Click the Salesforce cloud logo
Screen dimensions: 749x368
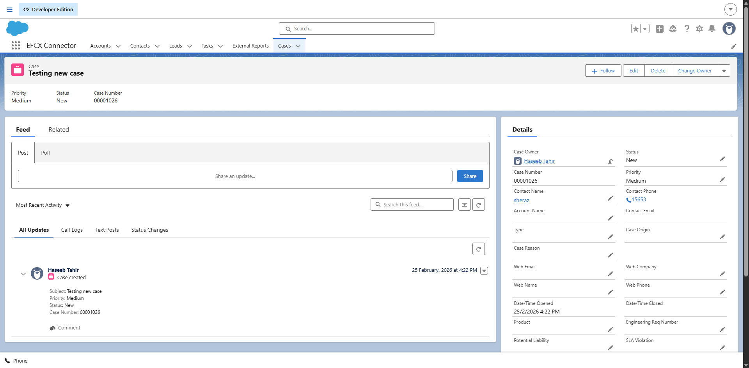(18, 28)
